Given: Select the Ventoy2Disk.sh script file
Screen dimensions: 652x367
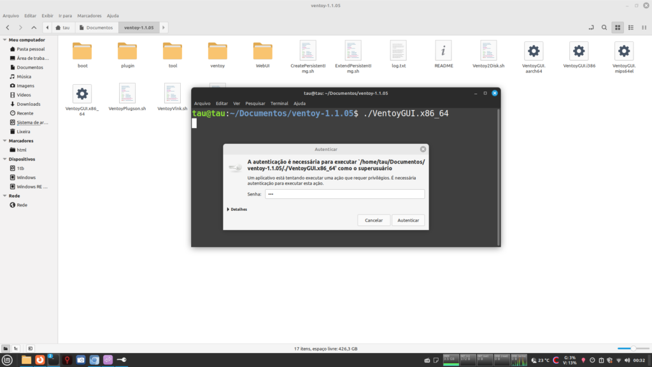Looking at the screenshot, I should click(488, 51).
